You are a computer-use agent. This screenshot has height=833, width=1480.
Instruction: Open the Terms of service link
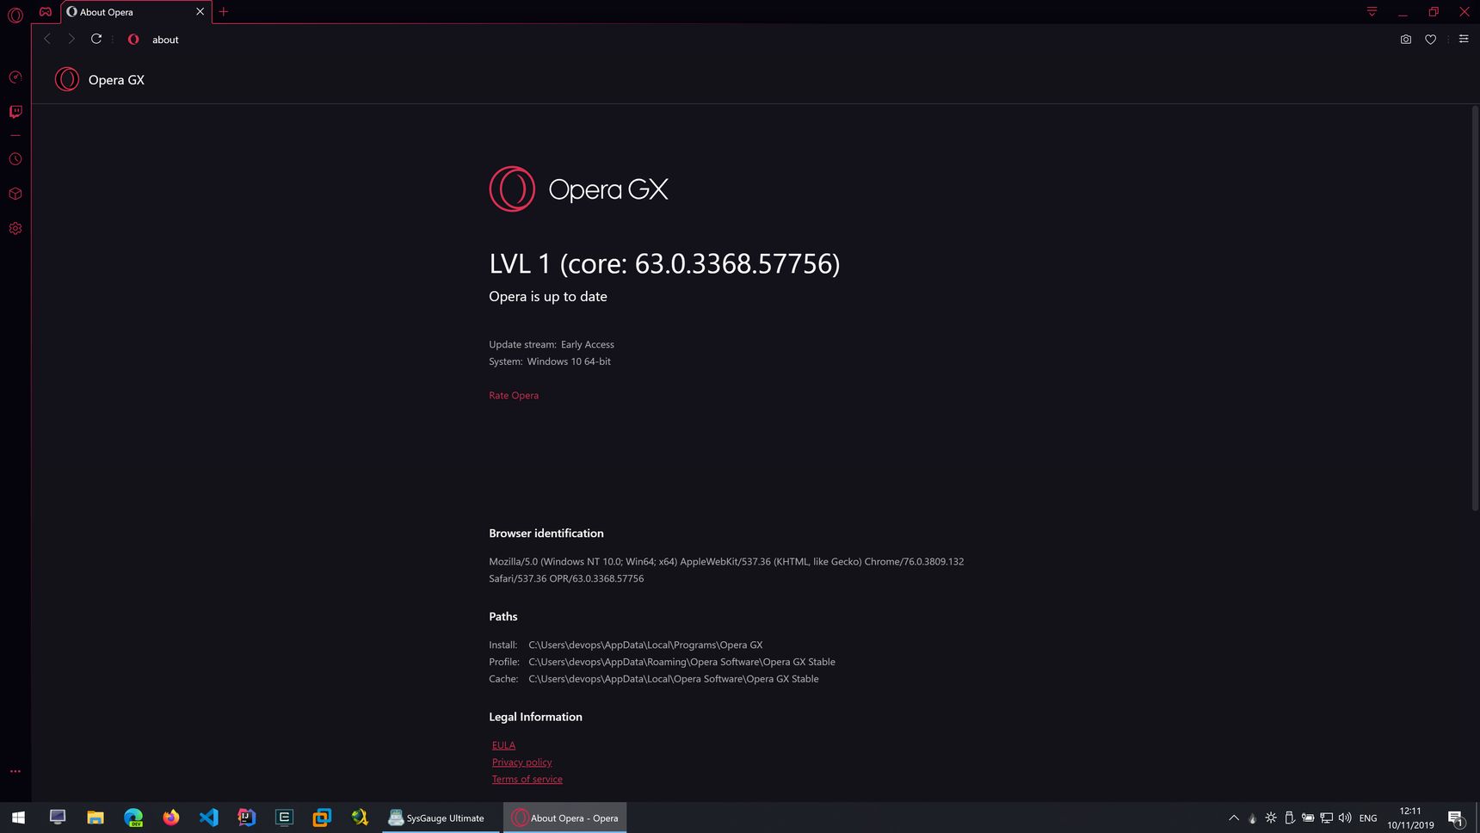coord(527,780)
